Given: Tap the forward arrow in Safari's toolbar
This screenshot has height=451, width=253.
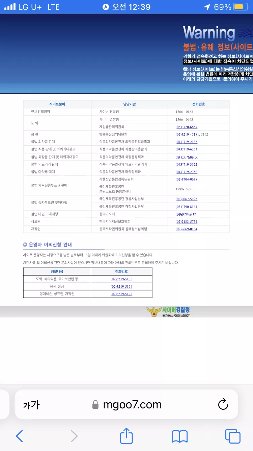Looking at the screenshot, I should point(74,436).
